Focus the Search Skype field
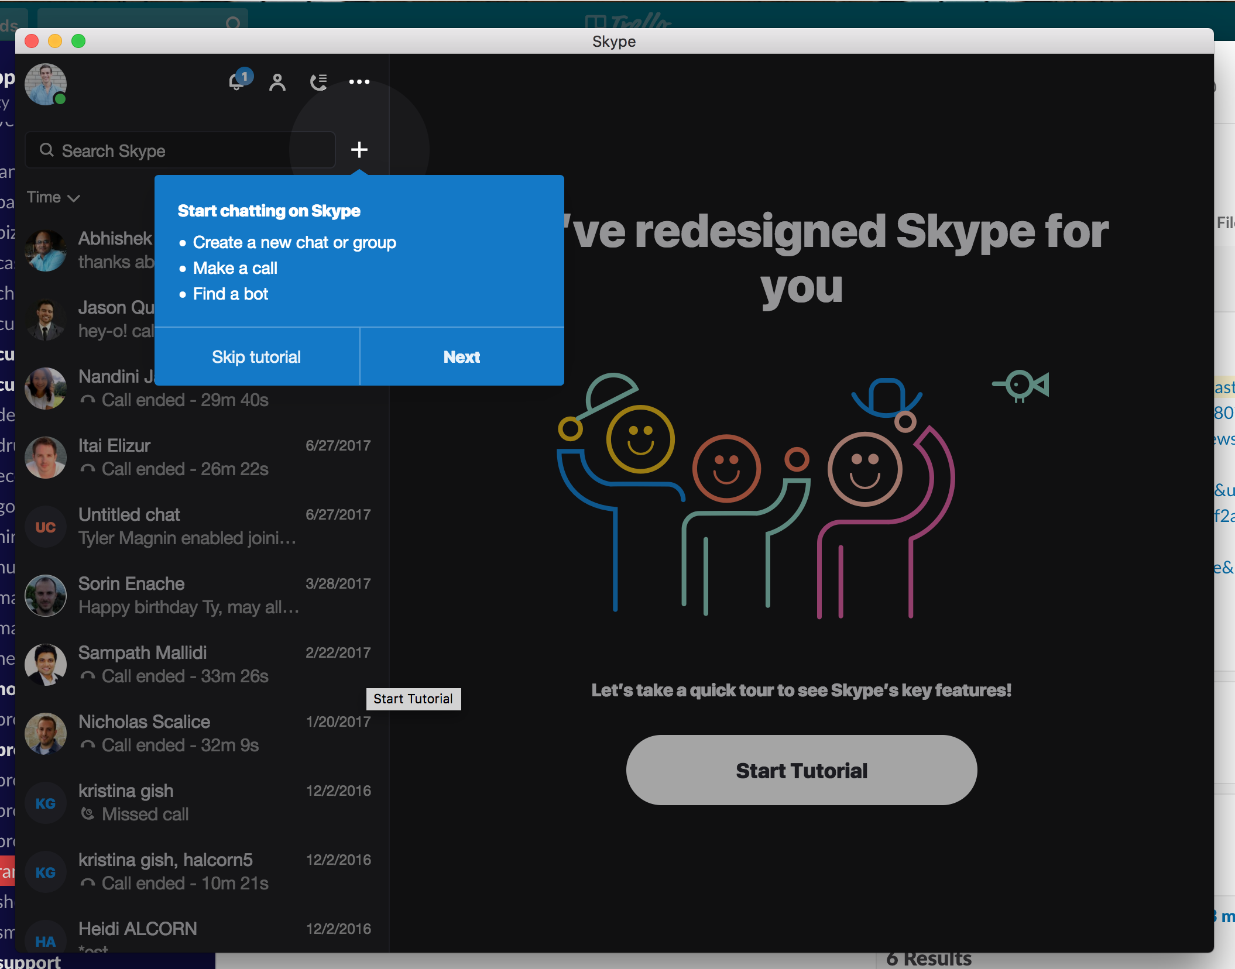This screenshot has width=1235, height=969. click(180, 150)
